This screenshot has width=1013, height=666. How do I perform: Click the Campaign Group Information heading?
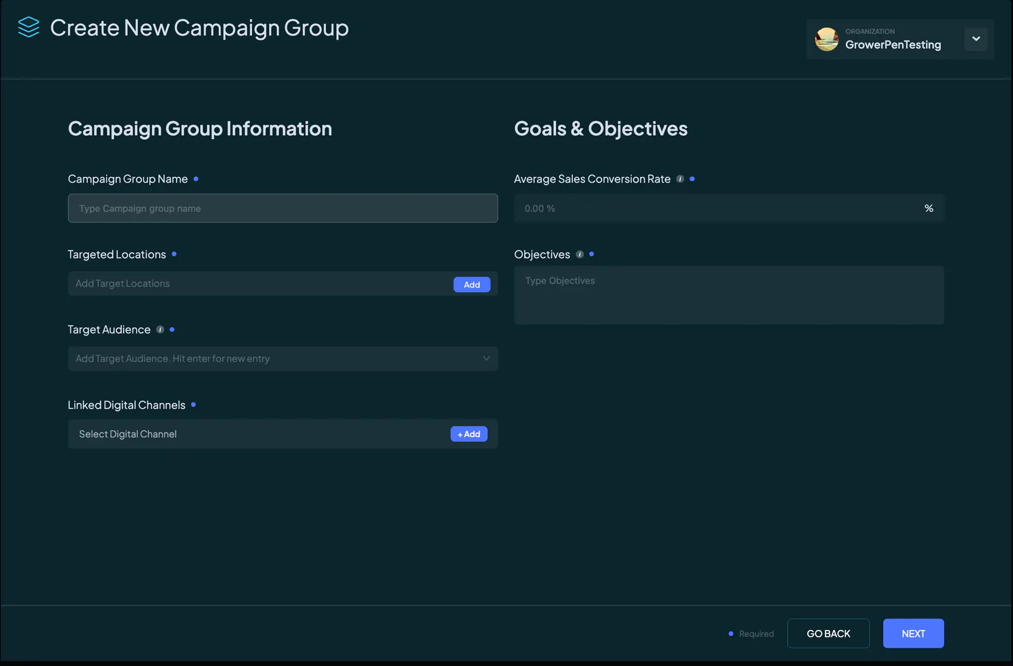200,128
